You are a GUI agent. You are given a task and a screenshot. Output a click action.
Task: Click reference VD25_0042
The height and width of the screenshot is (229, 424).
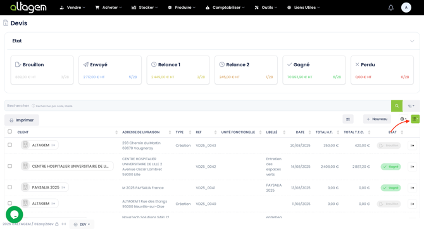[206, 167]
